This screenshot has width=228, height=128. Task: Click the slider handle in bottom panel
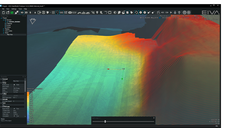tap(105, 121)
